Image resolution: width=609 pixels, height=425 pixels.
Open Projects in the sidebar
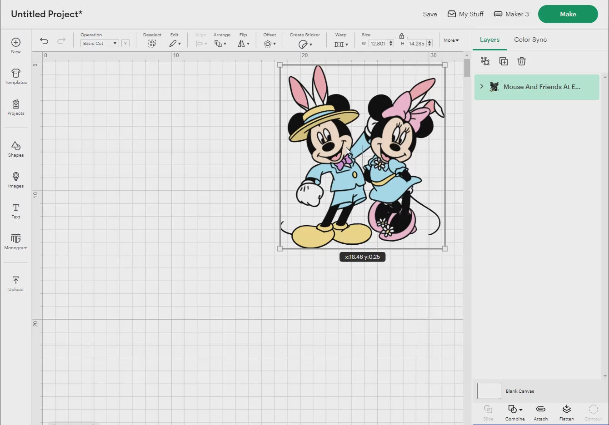[16, 108]
